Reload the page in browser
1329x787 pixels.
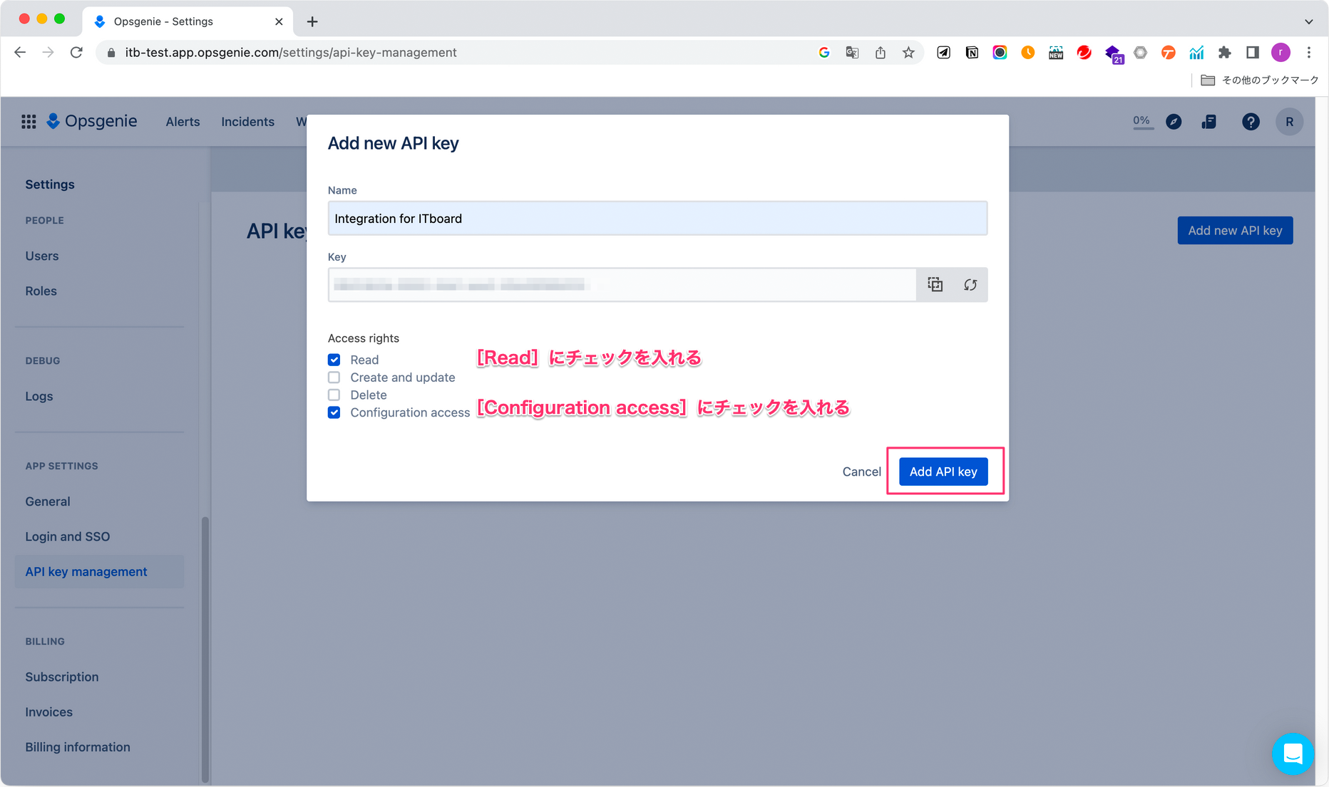click(x=76, y=53)
